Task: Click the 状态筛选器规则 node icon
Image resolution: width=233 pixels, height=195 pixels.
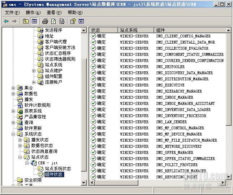Action: (x=40, y=59)
